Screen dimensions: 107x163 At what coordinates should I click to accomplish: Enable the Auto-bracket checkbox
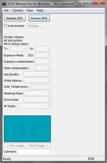point(5,26)
